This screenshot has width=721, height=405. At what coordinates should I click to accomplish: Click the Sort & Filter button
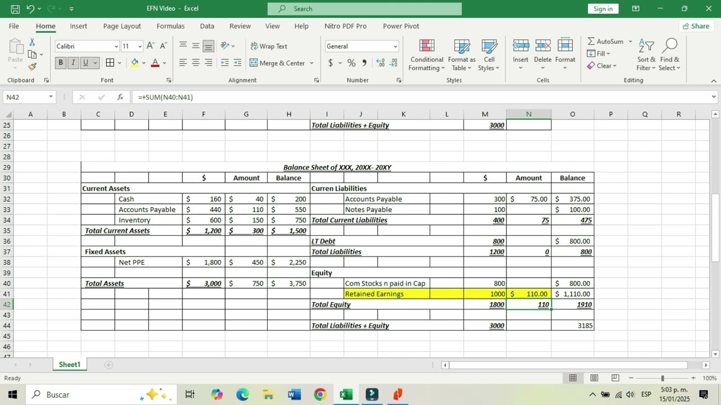pos(646,55)
